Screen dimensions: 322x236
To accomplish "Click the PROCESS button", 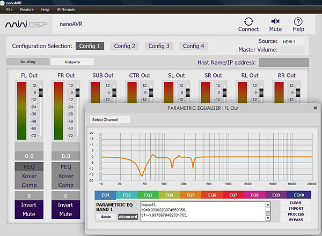I will click(296, 214).
